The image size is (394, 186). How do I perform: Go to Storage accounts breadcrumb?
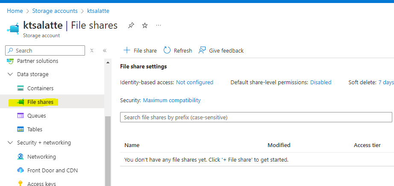55,11
